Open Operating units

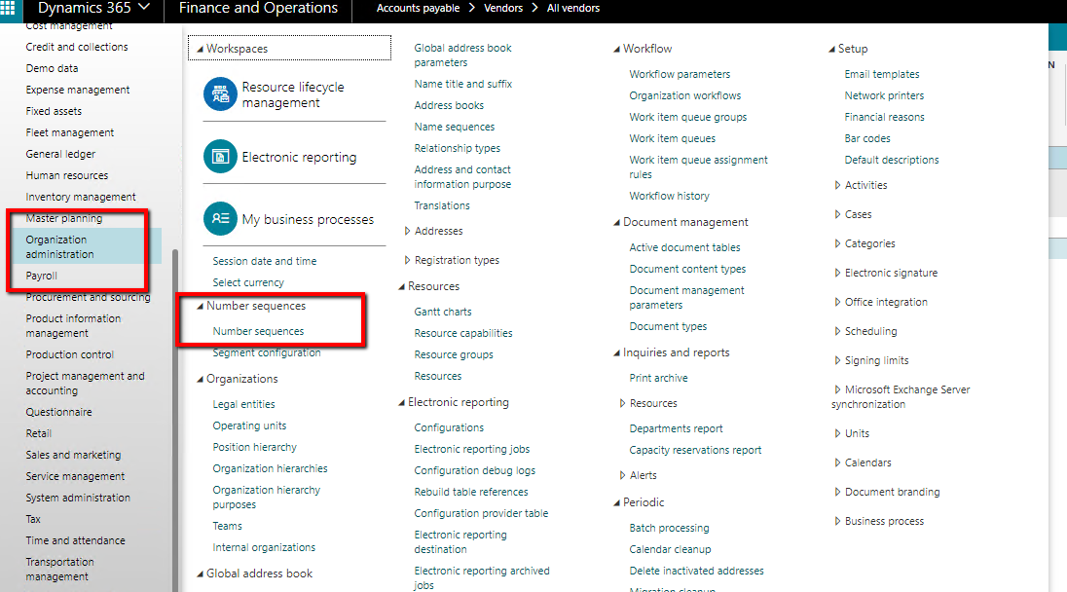(250, 425)
